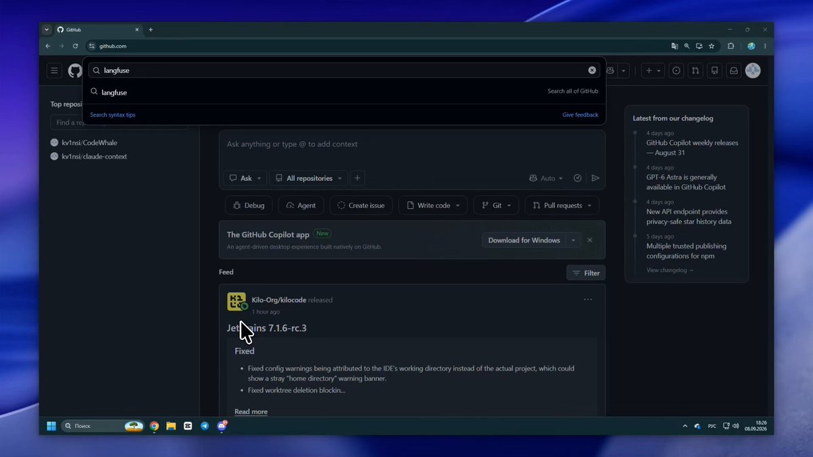Click Search all of GitHub

tap(572, 91)
